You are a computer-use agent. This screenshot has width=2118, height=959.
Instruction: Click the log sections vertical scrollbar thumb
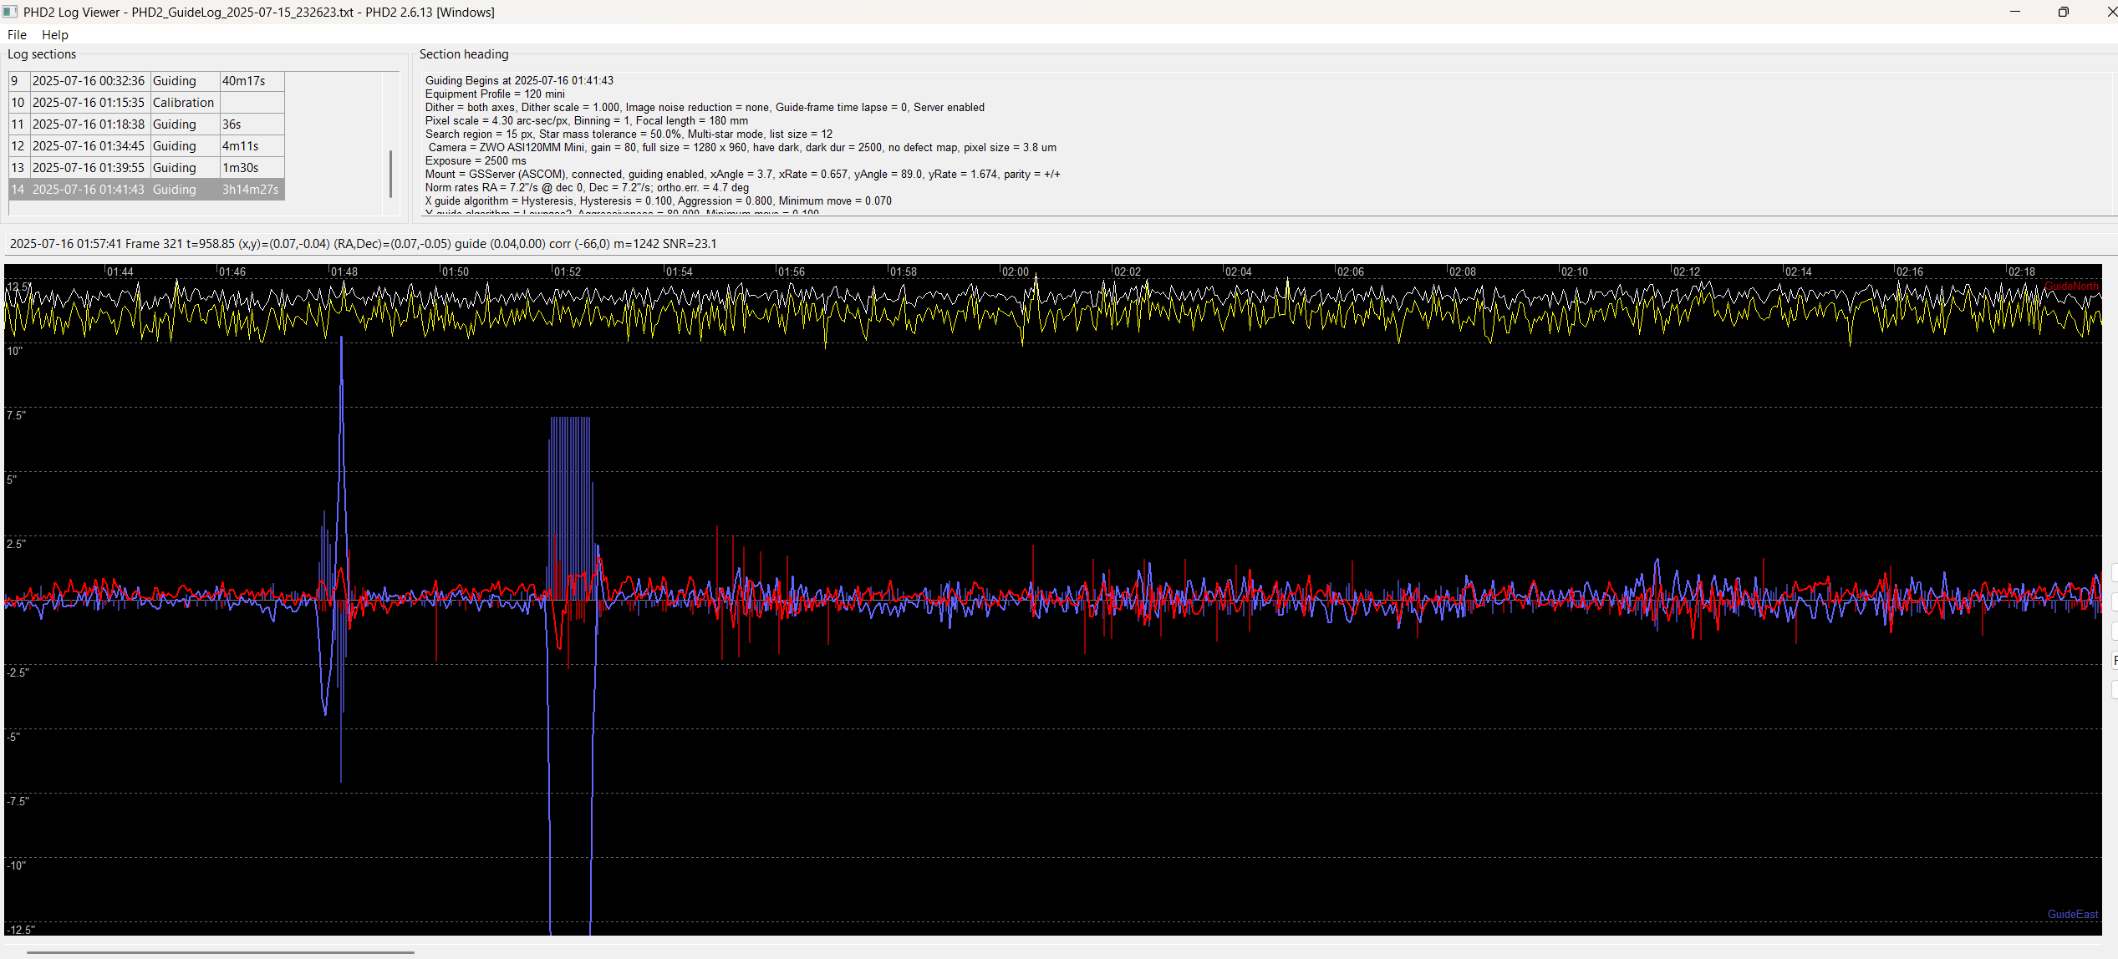[390, 174]
